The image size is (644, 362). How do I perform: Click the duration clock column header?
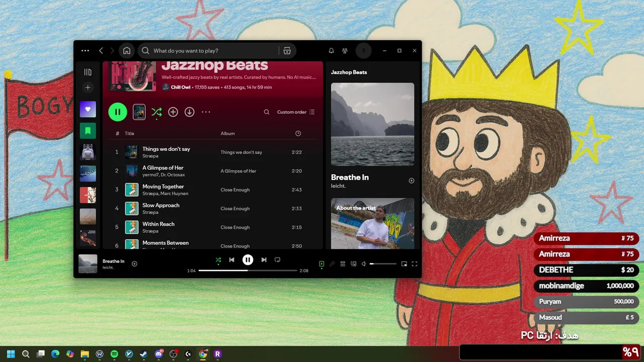[298, 133]
